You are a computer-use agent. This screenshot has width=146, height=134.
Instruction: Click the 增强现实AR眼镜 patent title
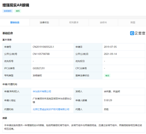tap(16, 5)
